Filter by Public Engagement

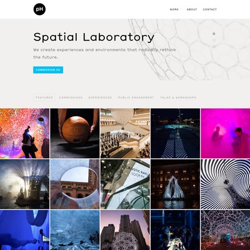tap(136, 97)
